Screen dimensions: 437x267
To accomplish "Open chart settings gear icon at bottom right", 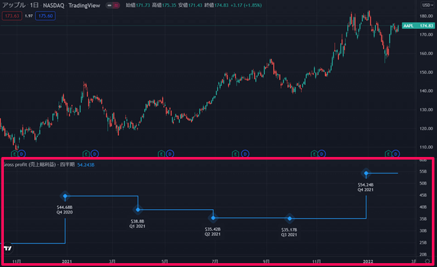I will (x=427, y=261).
